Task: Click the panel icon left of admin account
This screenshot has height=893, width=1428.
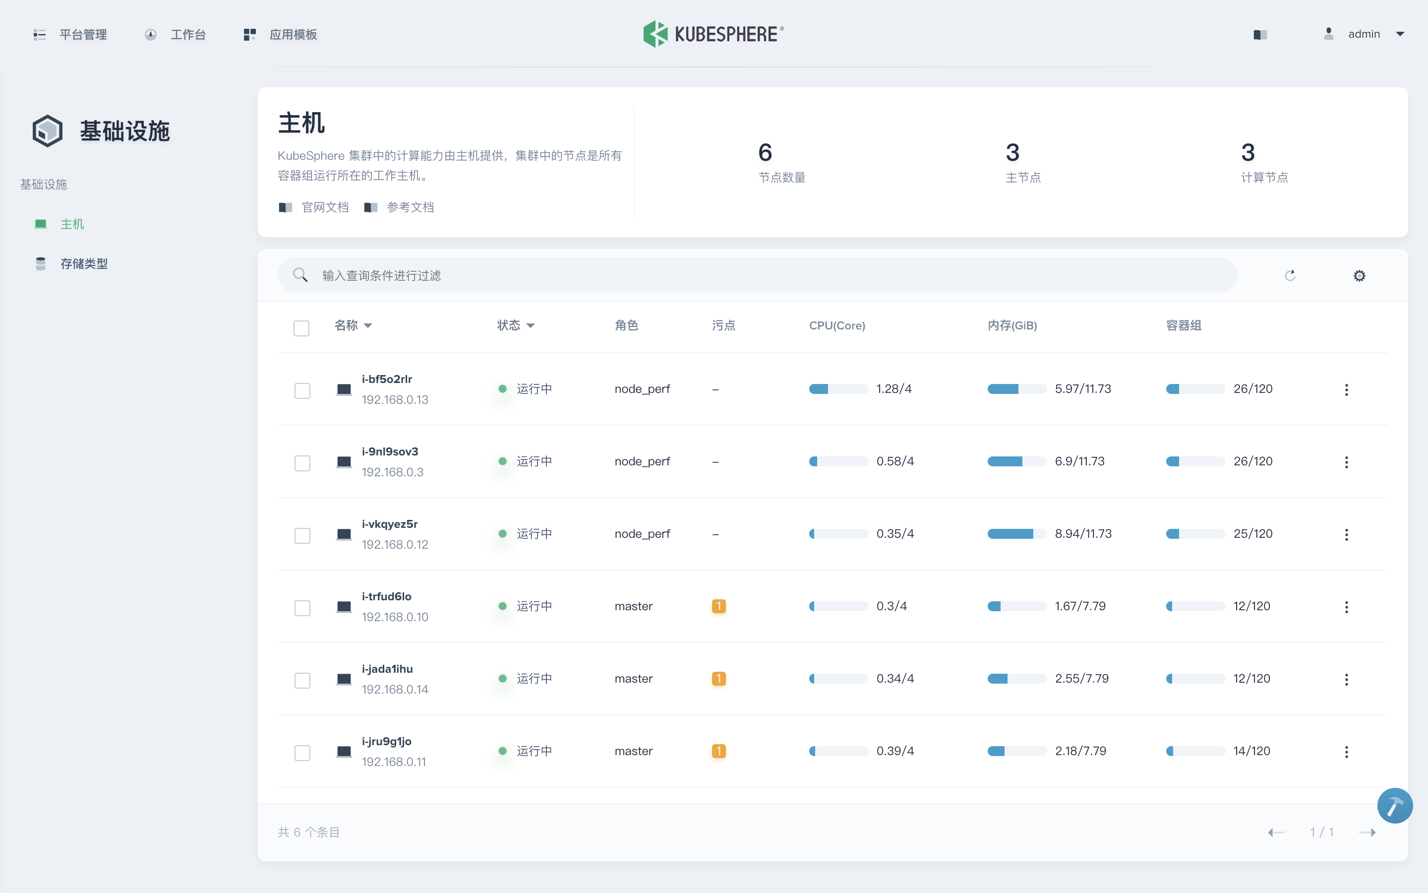Action: [1261, 34]
